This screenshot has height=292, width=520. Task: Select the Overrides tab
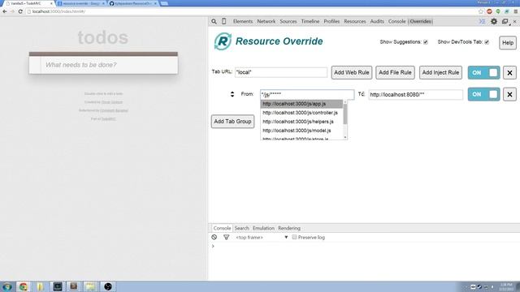click(x=421, y=21)
